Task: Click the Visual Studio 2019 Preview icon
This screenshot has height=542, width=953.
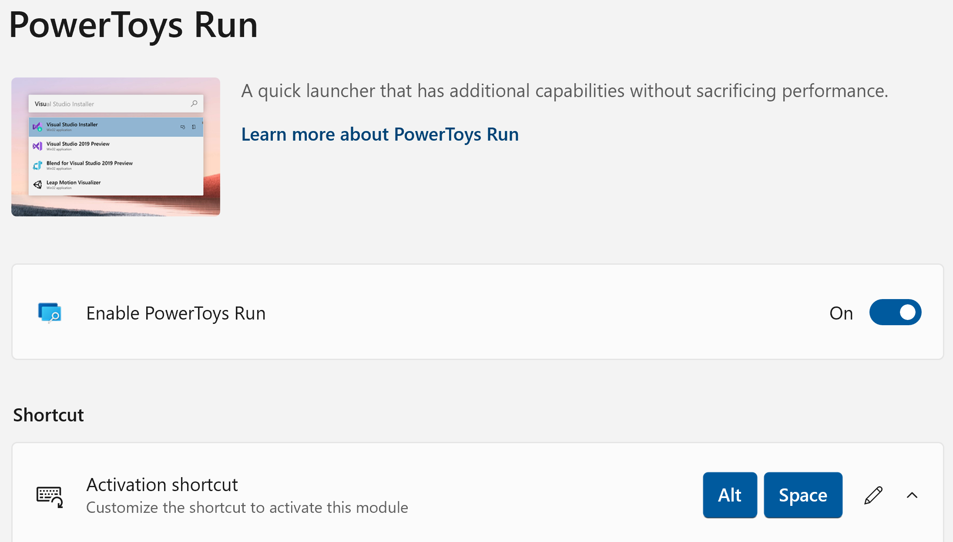Action: point(37,146)
